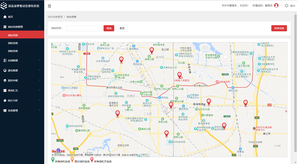Select station marker near 郑州海洋馆
This screenshot has height=164, width=297.
[x=151, y=51]
